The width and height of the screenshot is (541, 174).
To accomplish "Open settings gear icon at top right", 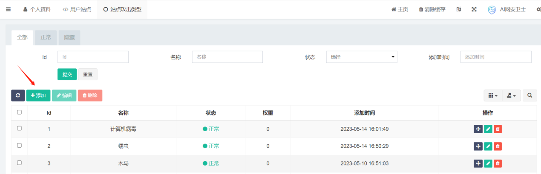I will pyautogui.click(x=538, y=9).
